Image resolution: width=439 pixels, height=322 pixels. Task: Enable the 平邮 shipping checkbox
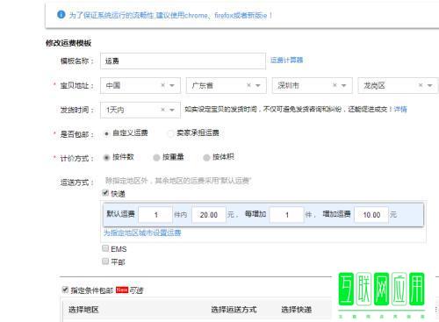tap(105, 261)
